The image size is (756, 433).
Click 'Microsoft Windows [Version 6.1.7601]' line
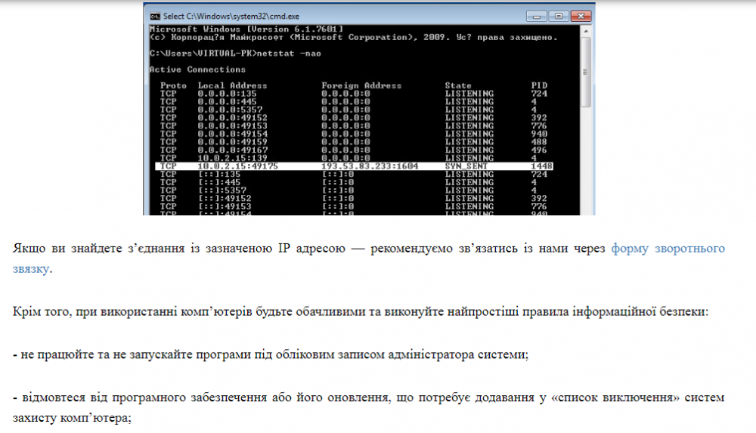pos(246,29)
